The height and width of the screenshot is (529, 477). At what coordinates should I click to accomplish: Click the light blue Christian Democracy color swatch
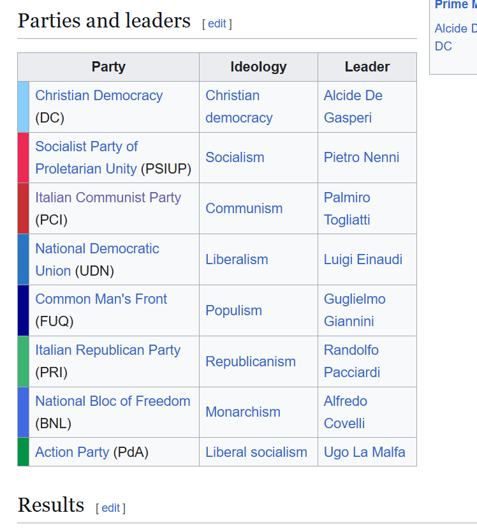pyautogui.click(x=23, y=107)
